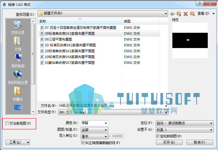Viewport: 218px width, 150px height.
Task: Toggle 纠正稍微偏离轴的线 checkbox
Action: (83, 142)
